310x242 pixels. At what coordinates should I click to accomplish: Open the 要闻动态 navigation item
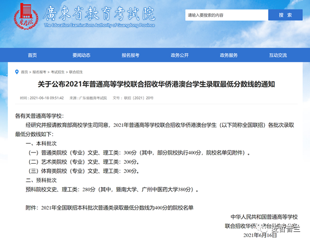(x=81, y=55)
